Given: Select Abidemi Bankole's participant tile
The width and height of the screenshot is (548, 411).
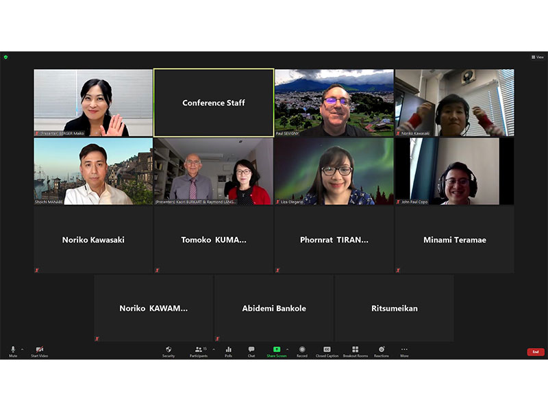Looking at the screenshot, I should coord(274,308).
